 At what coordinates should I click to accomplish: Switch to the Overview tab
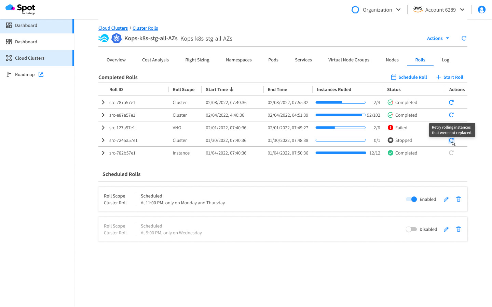pos(116,60)
